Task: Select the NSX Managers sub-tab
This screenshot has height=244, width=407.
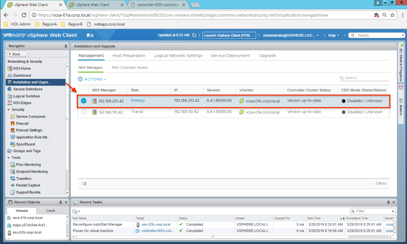Action: tap(90, 68)
